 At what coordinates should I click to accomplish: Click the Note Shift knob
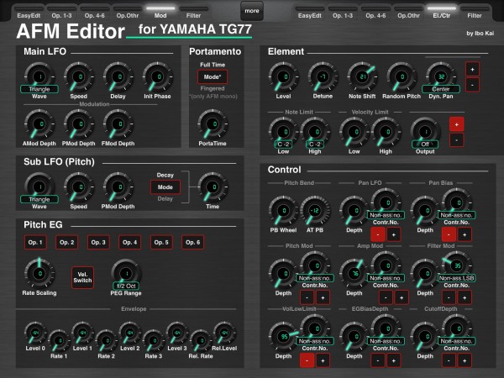pyautogui.click(x=362, y=77)
